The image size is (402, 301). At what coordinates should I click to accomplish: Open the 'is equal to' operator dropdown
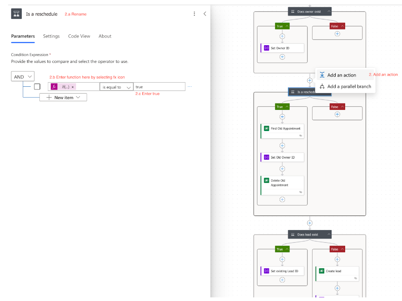117,87
